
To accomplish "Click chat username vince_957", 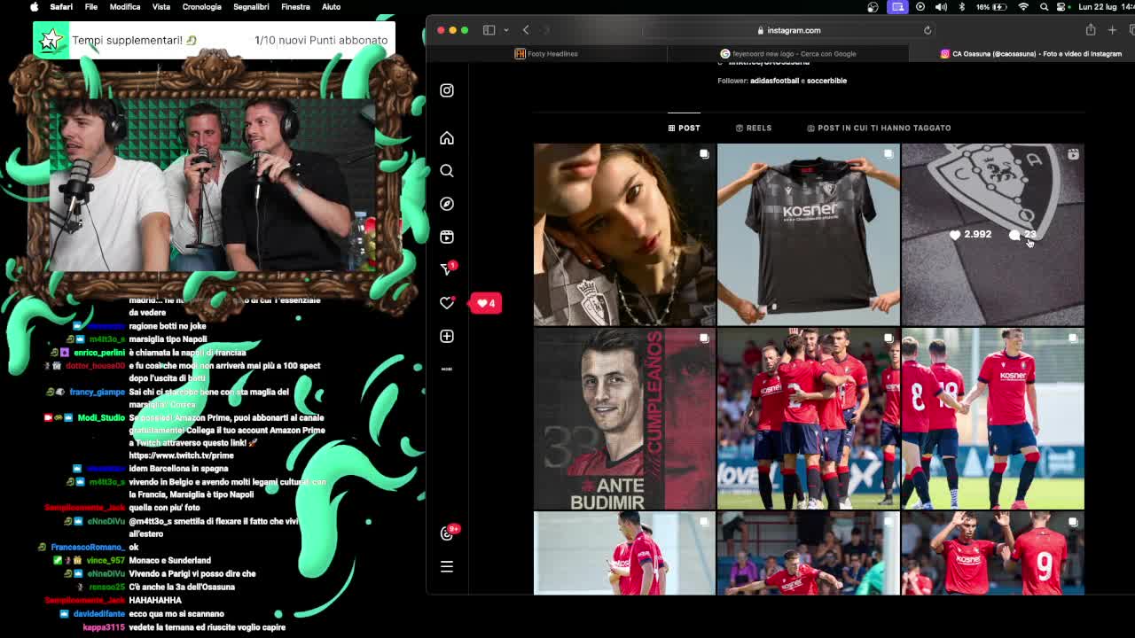I will [x=106, y=561].
